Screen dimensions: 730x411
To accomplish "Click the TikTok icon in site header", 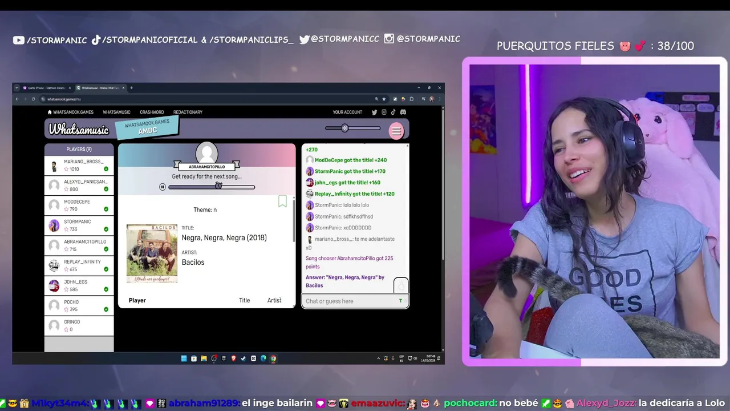I will [393, 112].
